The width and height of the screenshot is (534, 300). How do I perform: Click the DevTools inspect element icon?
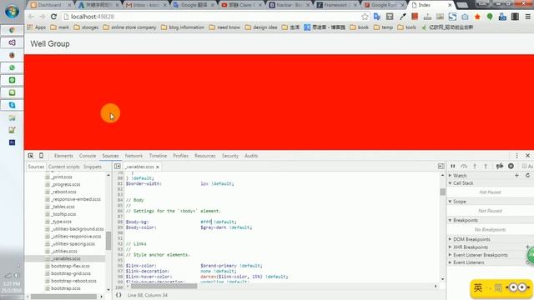click(31, 156)
